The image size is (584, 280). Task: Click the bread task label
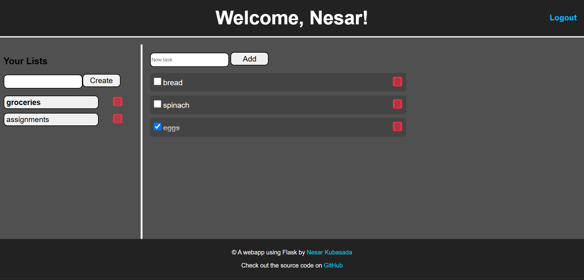(x=173, y=83)
